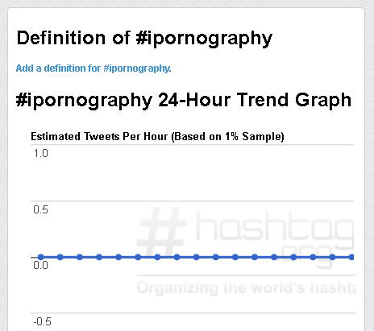Viewport: 374px width, 331px height.
Task: Open the 'Add a definition for #ipornography' link
Action: [x=93, y=68]
